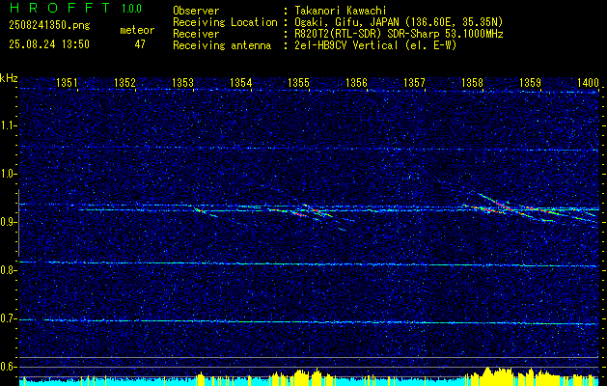
Task: Click the Receiver label
Action: (x=196, y=34)
